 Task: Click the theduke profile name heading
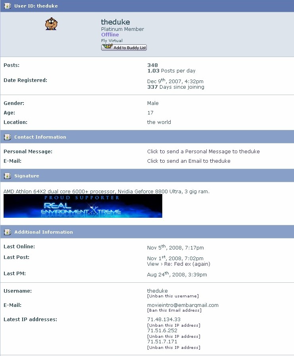pos(115,22)
